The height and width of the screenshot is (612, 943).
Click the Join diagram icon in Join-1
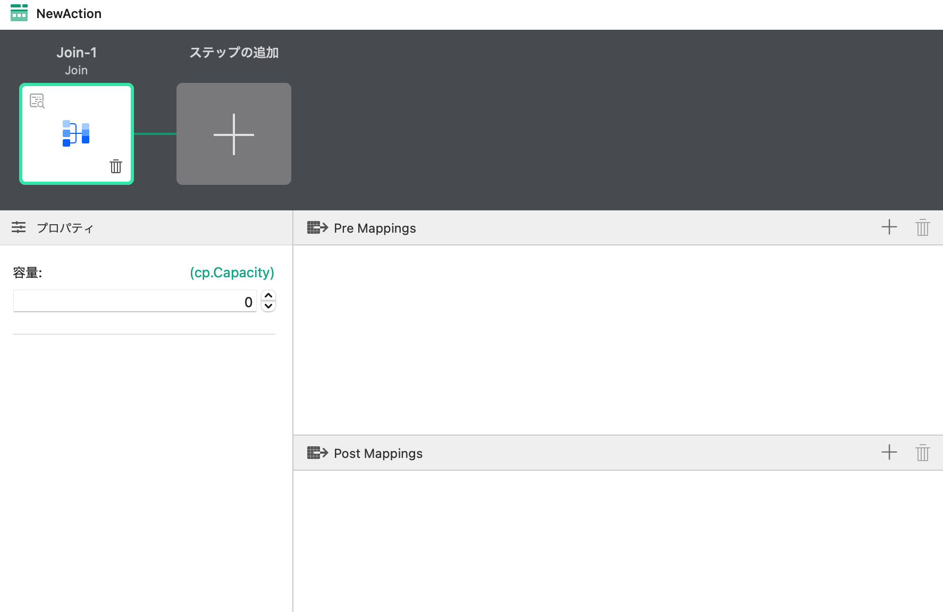pos(76,133)
